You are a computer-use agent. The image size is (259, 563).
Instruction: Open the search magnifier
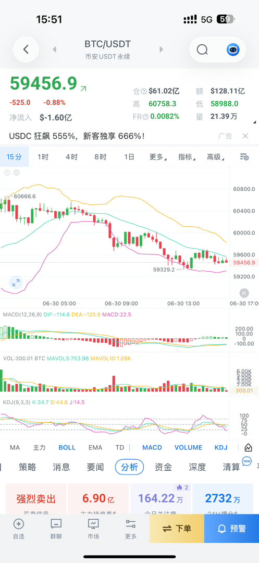tap(202, 50)
